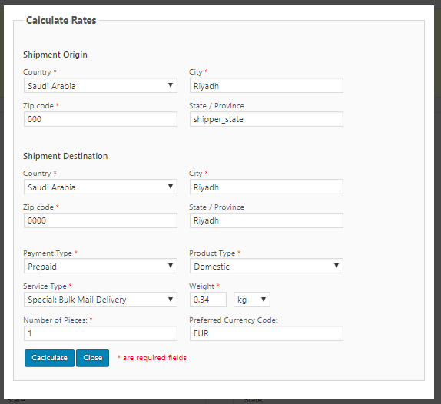Click the Close button
441x404 pixels.
coord(92,358)
